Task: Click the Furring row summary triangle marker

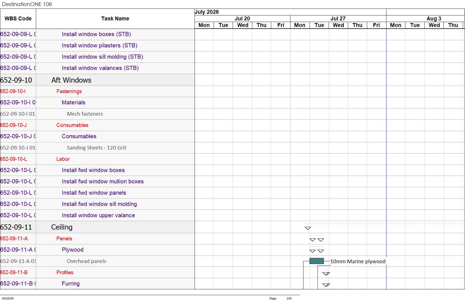Action: pyautogui.click(x=326, y=285)
